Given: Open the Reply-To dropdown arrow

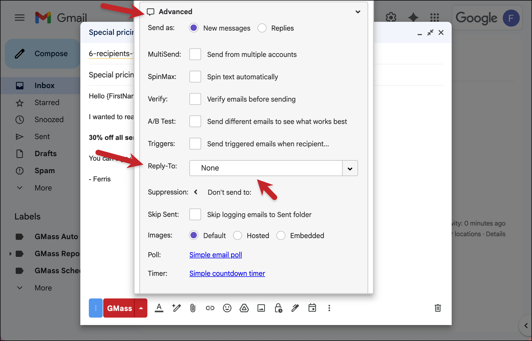Looking at the screenshot, I should (x=350, y=168).
